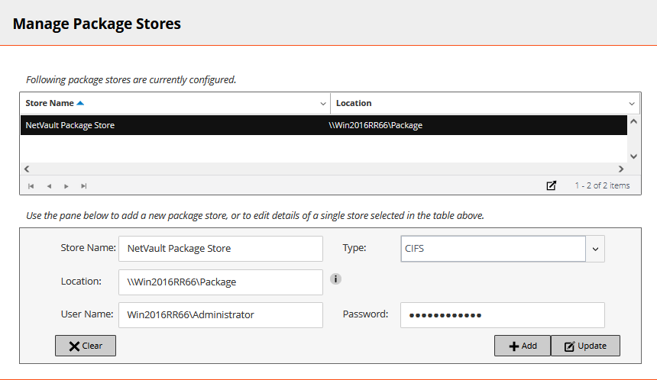The image size is (657, 380).
Task: Click the table's scroll left arrow
Action: 27,169
